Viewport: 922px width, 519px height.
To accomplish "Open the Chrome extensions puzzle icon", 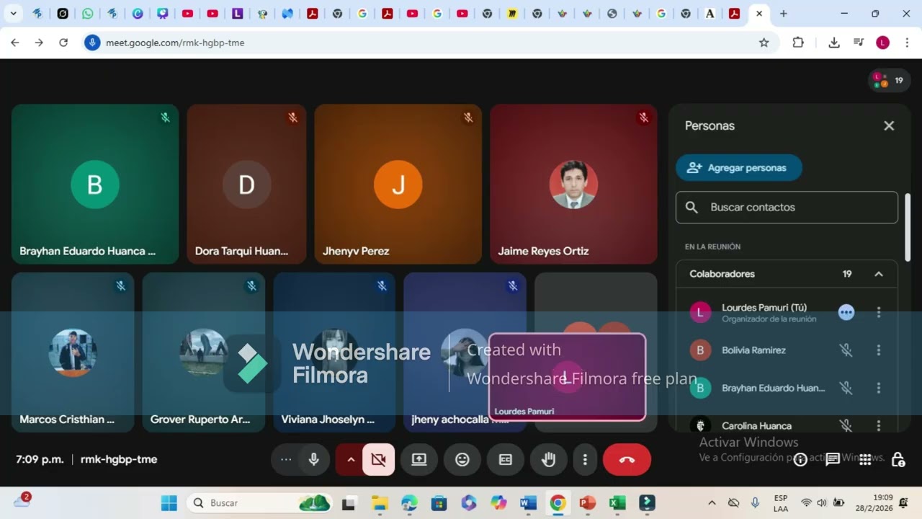I will point(798,43).
